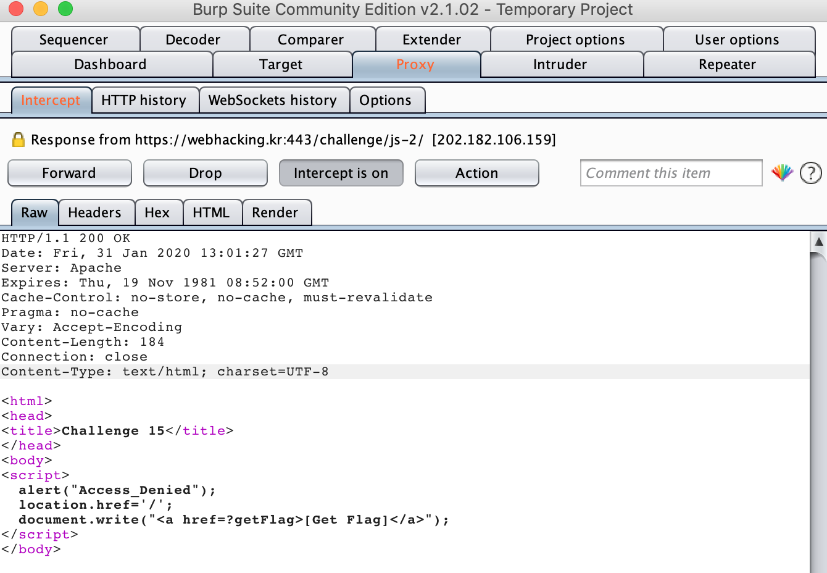Select the Intercept sub-tab
Screen dimensions: 827x573
pos(51,100)
